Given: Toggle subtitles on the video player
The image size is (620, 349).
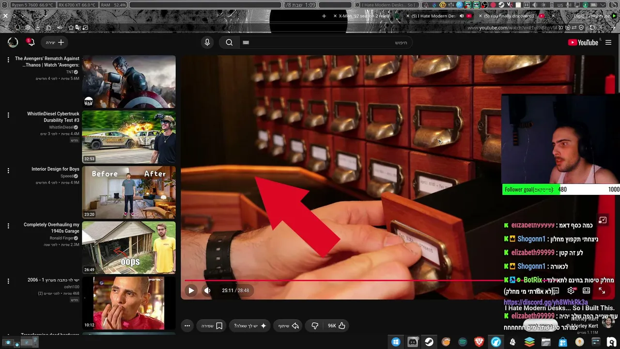Looking at the screenshot, I should pos(556,290).
